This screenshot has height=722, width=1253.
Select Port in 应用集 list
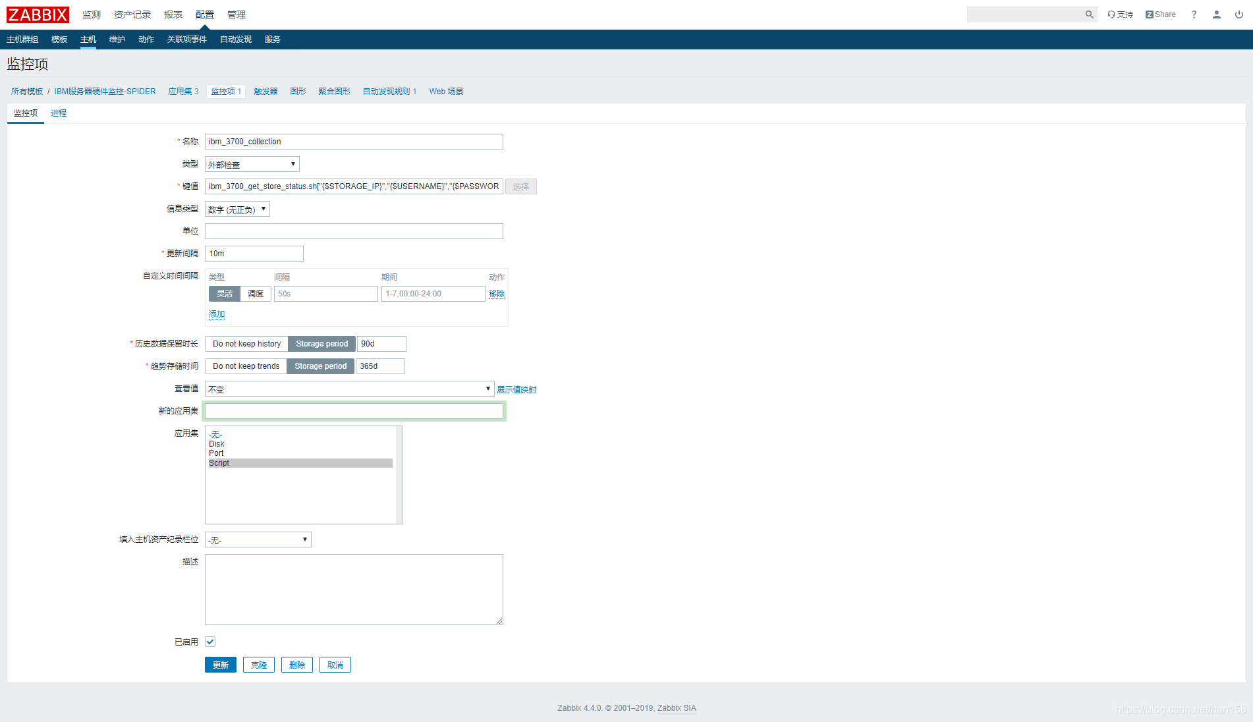tap(300, 453)
